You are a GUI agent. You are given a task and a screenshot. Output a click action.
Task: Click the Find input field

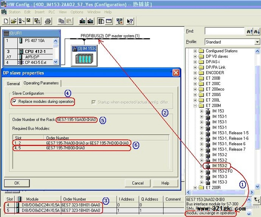[x=225, y=31]
